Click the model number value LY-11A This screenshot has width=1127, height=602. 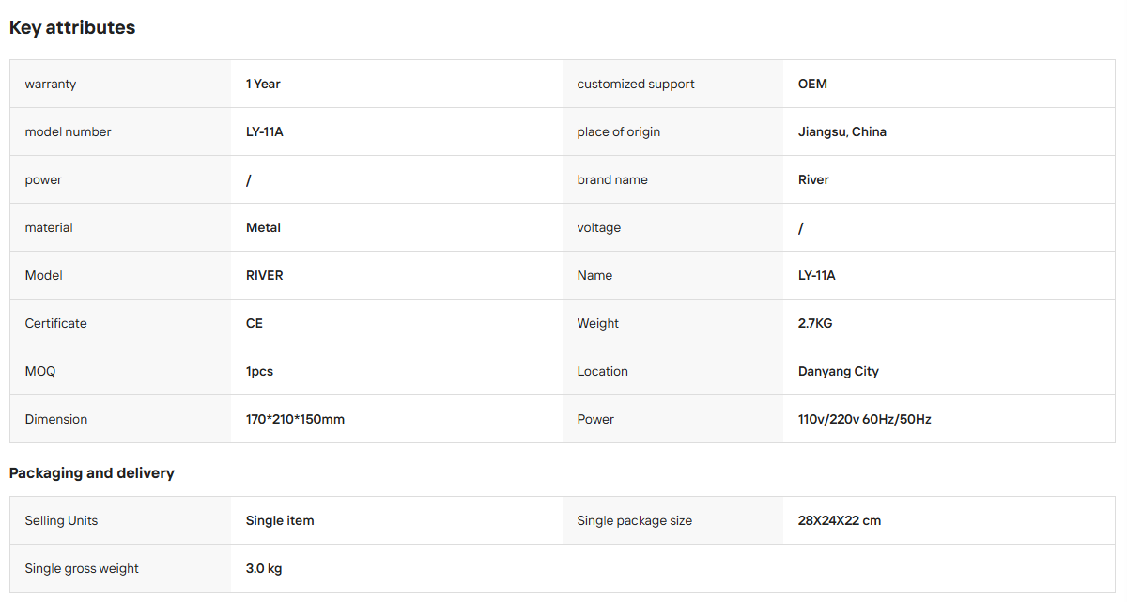(265, 131)
